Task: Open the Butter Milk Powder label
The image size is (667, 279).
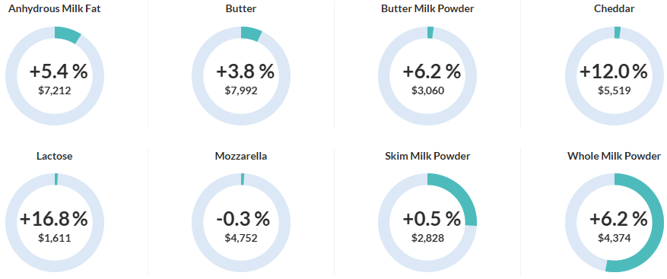Action: click(427, 8)
